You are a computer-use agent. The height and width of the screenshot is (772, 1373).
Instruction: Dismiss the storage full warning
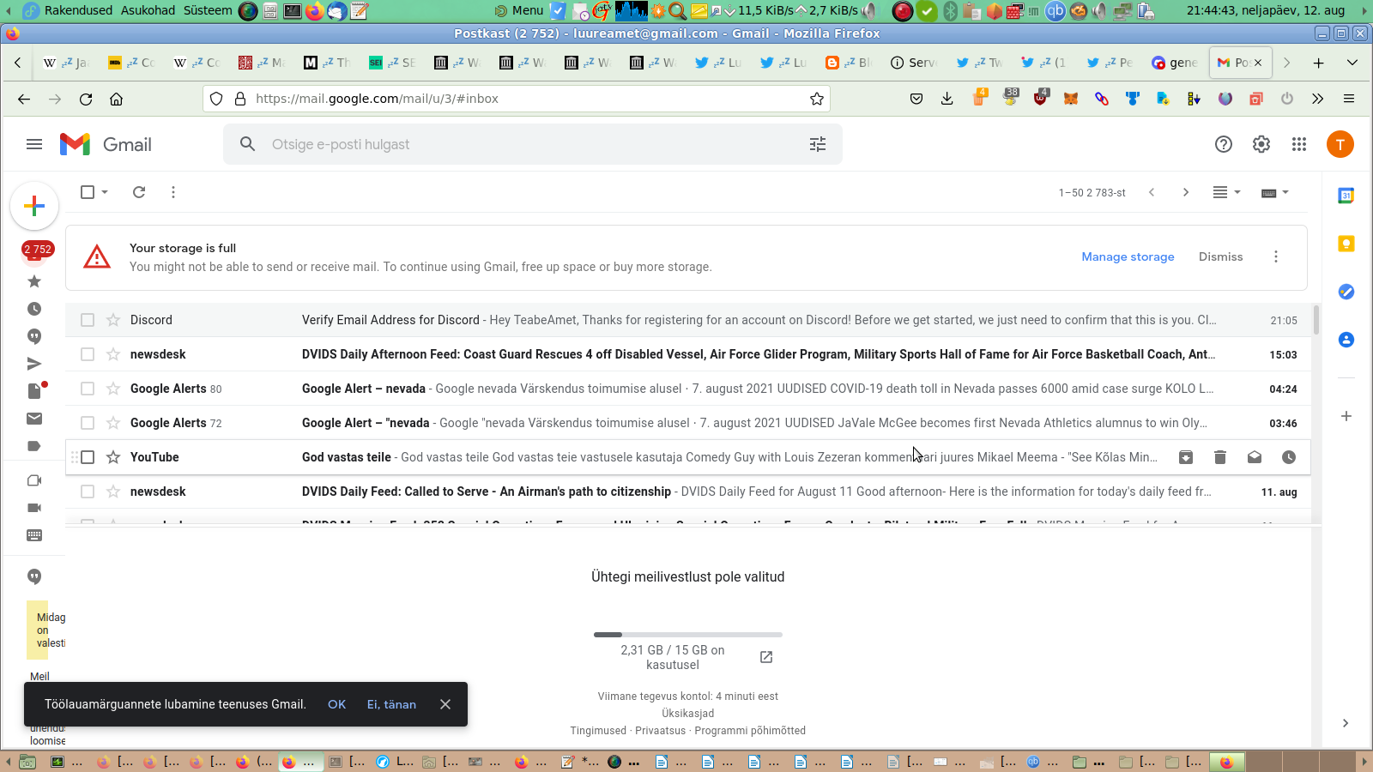(x=1220, y=256)
